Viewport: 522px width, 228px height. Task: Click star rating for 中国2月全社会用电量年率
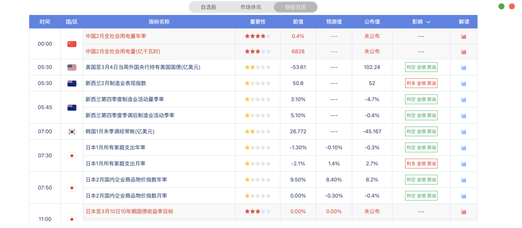pyautogui.click(x=258, y=36)
